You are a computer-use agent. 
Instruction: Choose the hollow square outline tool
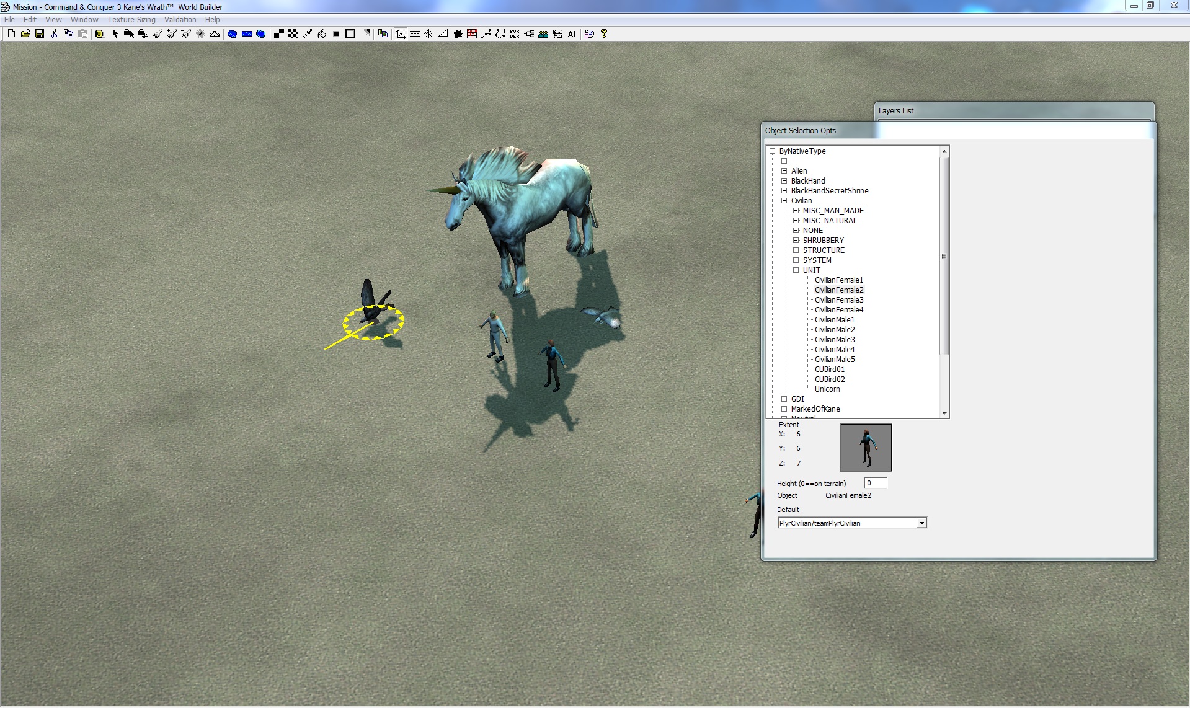(350, 34)
